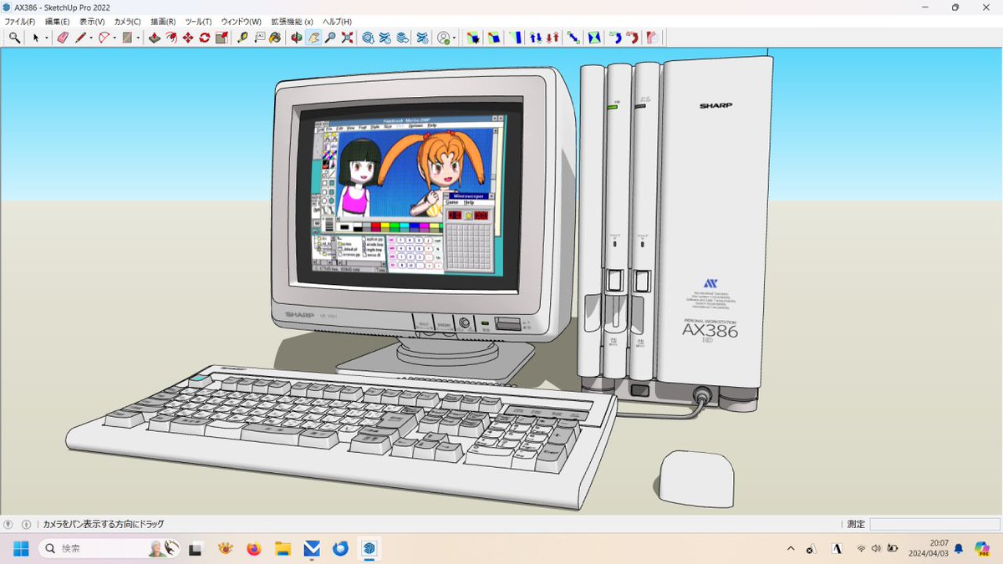Expand the Rectangle tool dropdown arrow
Screen dimensions: 1003x564
point(138,38)
